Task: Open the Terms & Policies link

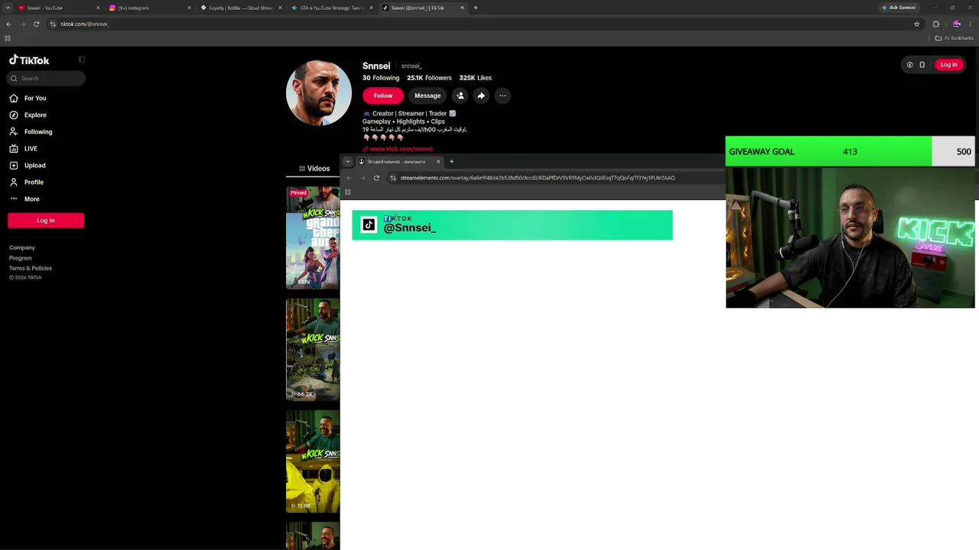Action: pos(31,268)
